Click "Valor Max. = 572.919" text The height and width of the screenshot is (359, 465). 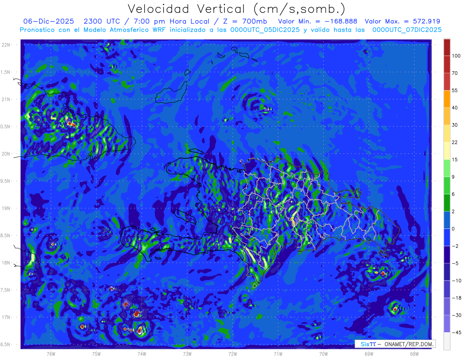[403, 21]
